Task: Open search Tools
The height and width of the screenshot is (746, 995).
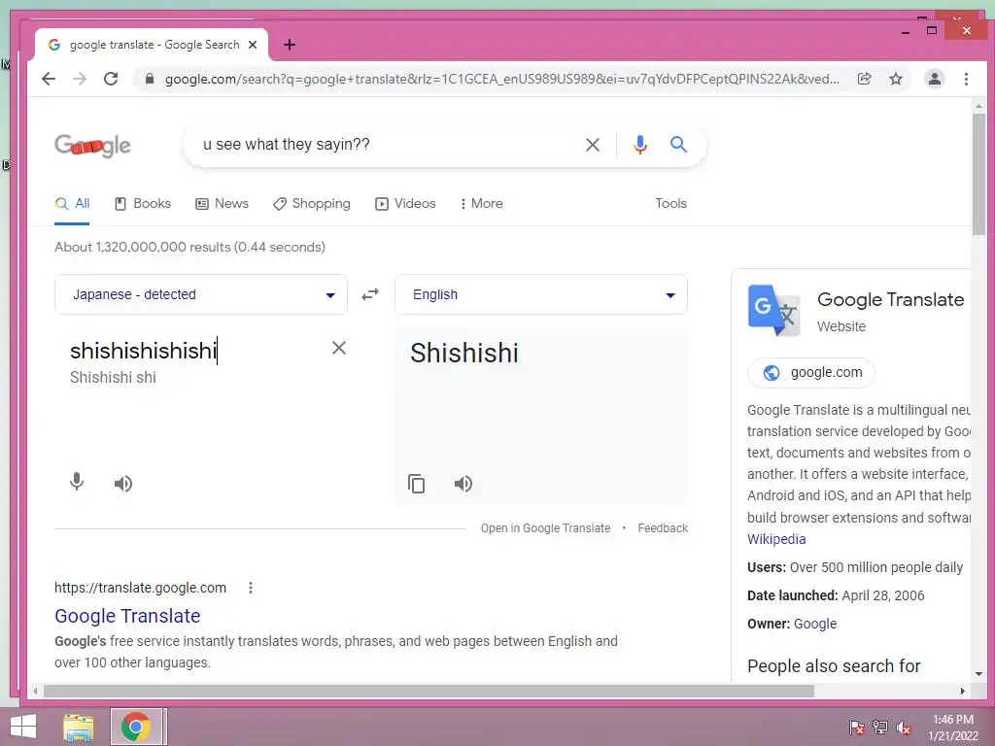Action: (670, 204)
